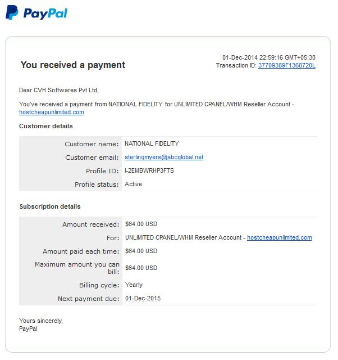The image size is (338, 360).
Task: Open hostcheapunlimited.com link in the subscription For row
Action: (x=280, y=237)
